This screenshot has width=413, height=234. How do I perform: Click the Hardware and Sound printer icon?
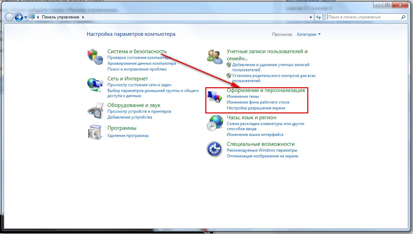point(95,110)
